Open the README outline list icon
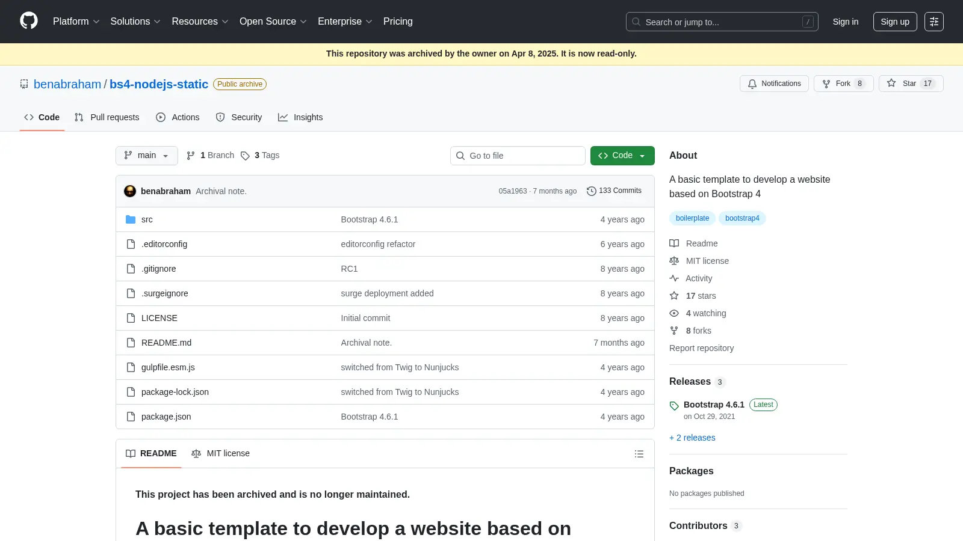Image resolution: width=963 pixels, height=541 pixels. (639, 454)
